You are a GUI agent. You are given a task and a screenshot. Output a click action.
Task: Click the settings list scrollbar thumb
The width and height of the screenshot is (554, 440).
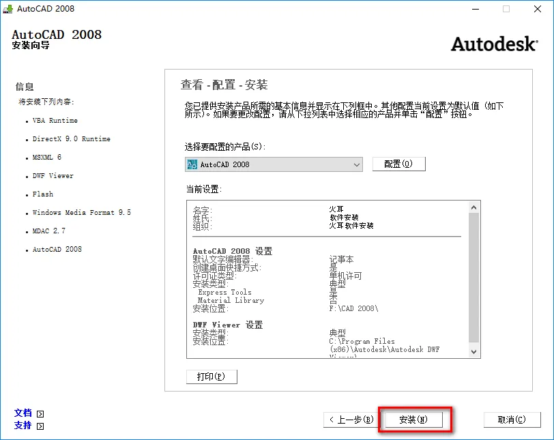[473, 278]
